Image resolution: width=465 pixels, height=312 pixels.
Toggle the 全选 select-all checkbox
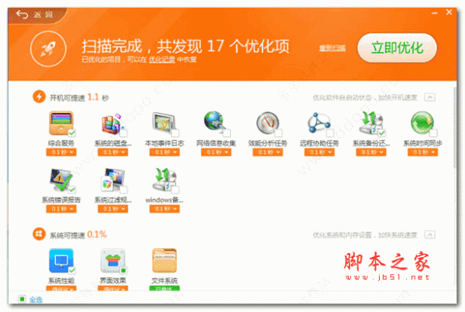pyautogui.click(x=22, y=299)
